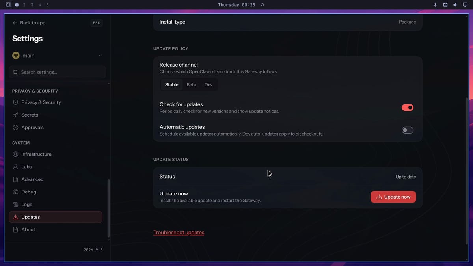Click the volume speaker icon in the top bar
The image size is (473, 266).
pos(455,5)
